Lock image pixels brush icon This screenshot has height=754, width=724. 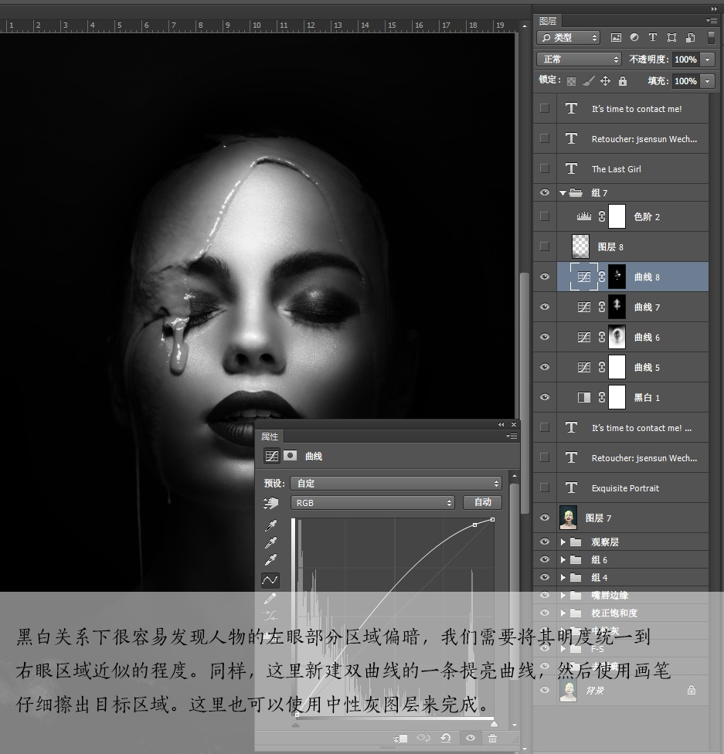588,81
